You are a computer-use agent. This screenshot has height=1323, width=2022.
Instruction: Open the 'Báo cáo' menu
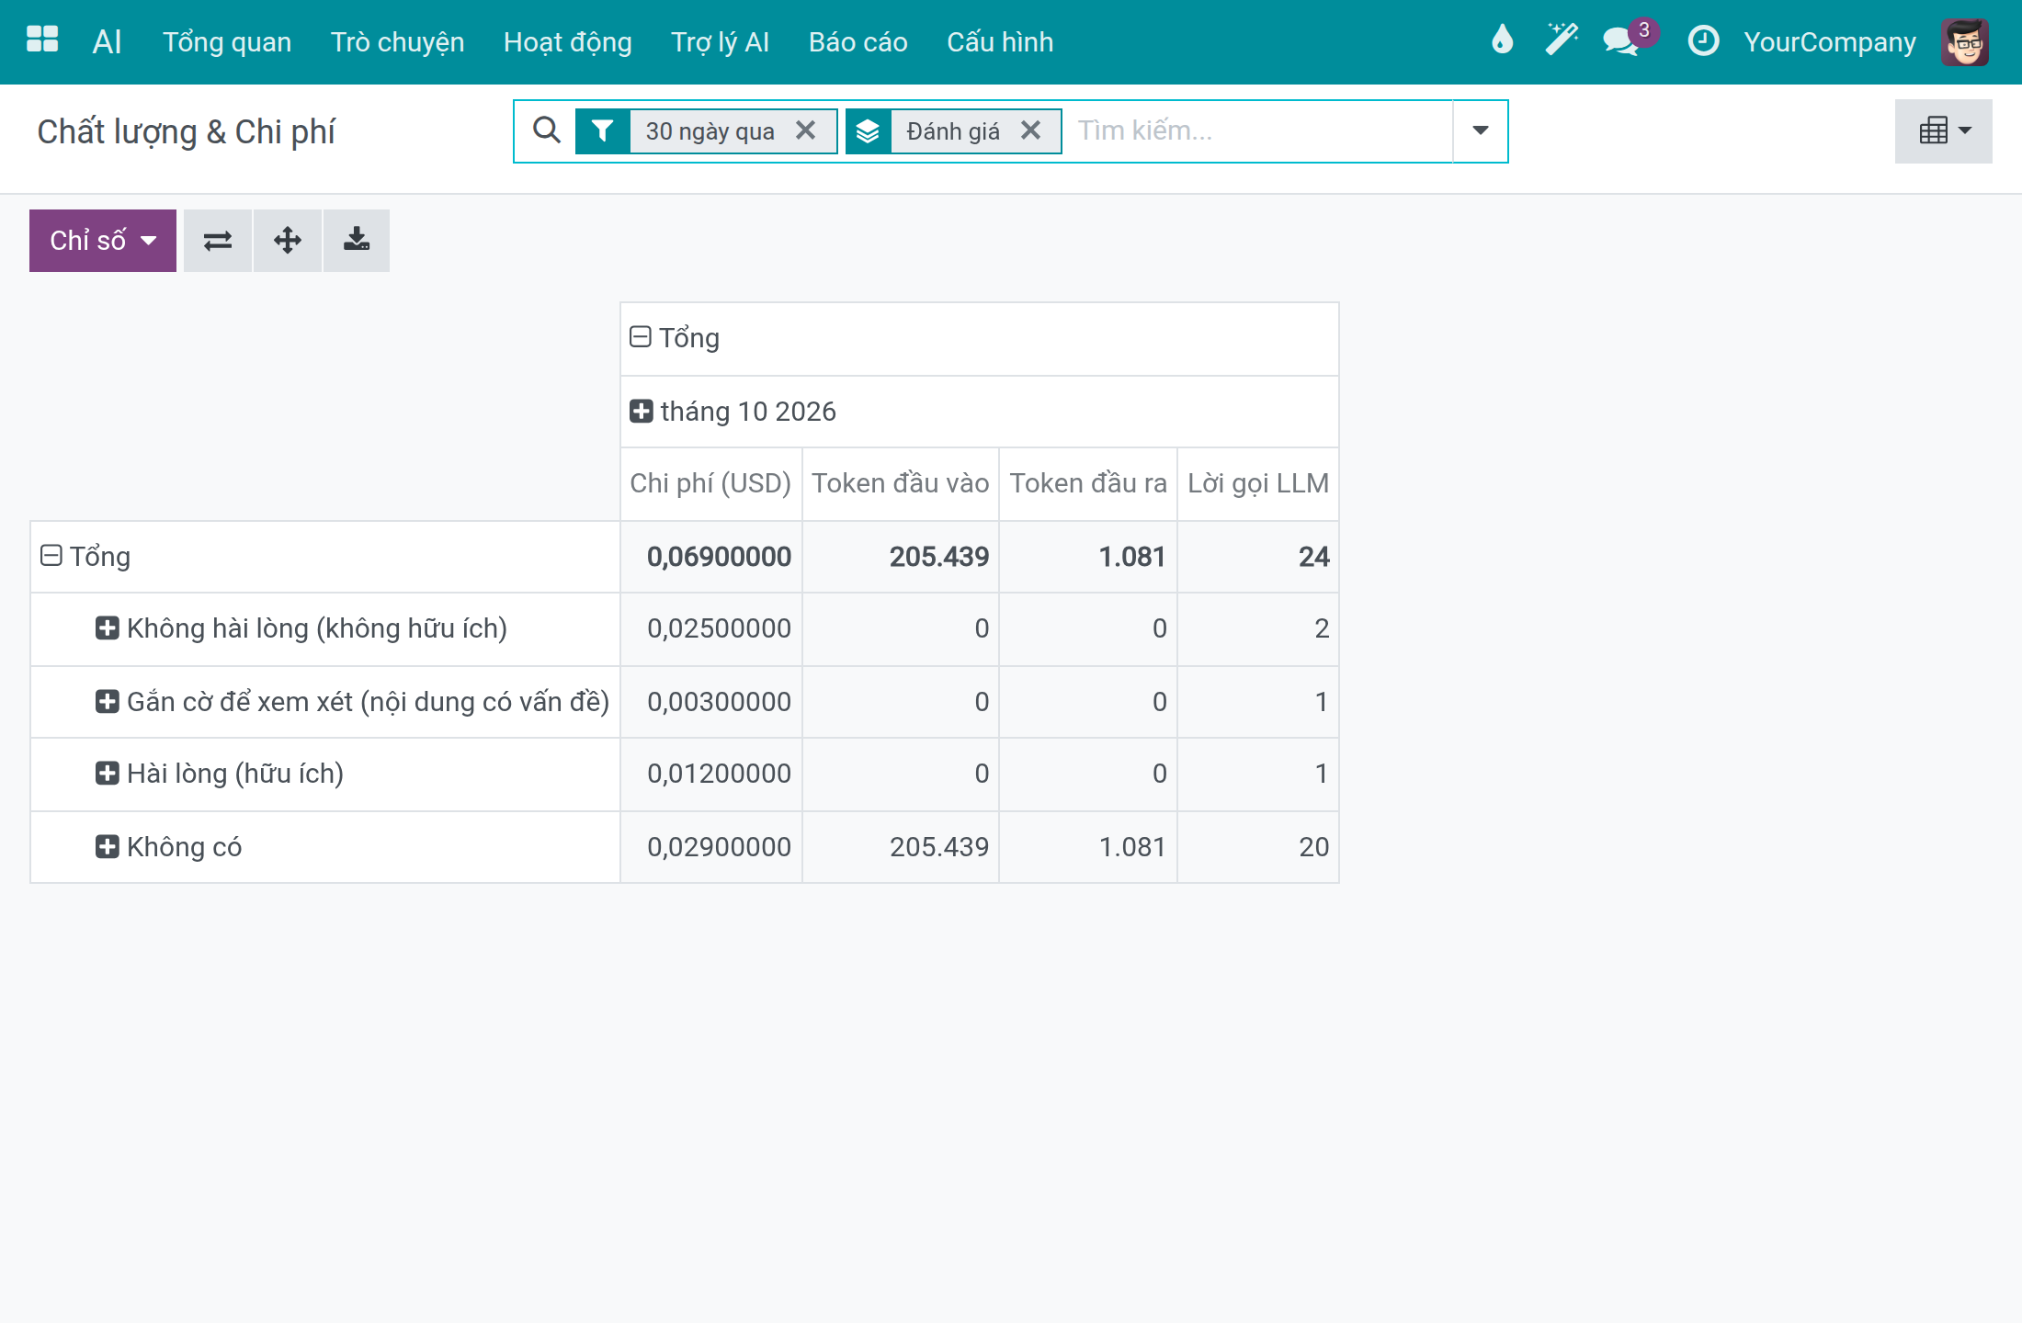pos(858,42)
